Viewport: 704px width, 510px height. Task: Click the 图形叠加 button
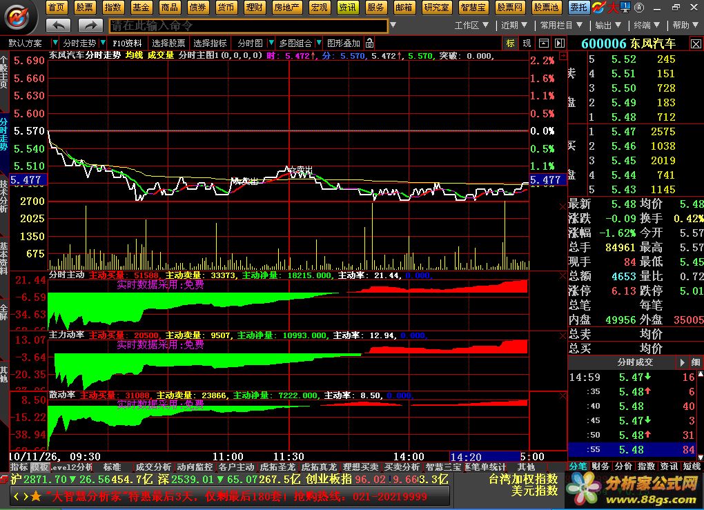point(344,43)
